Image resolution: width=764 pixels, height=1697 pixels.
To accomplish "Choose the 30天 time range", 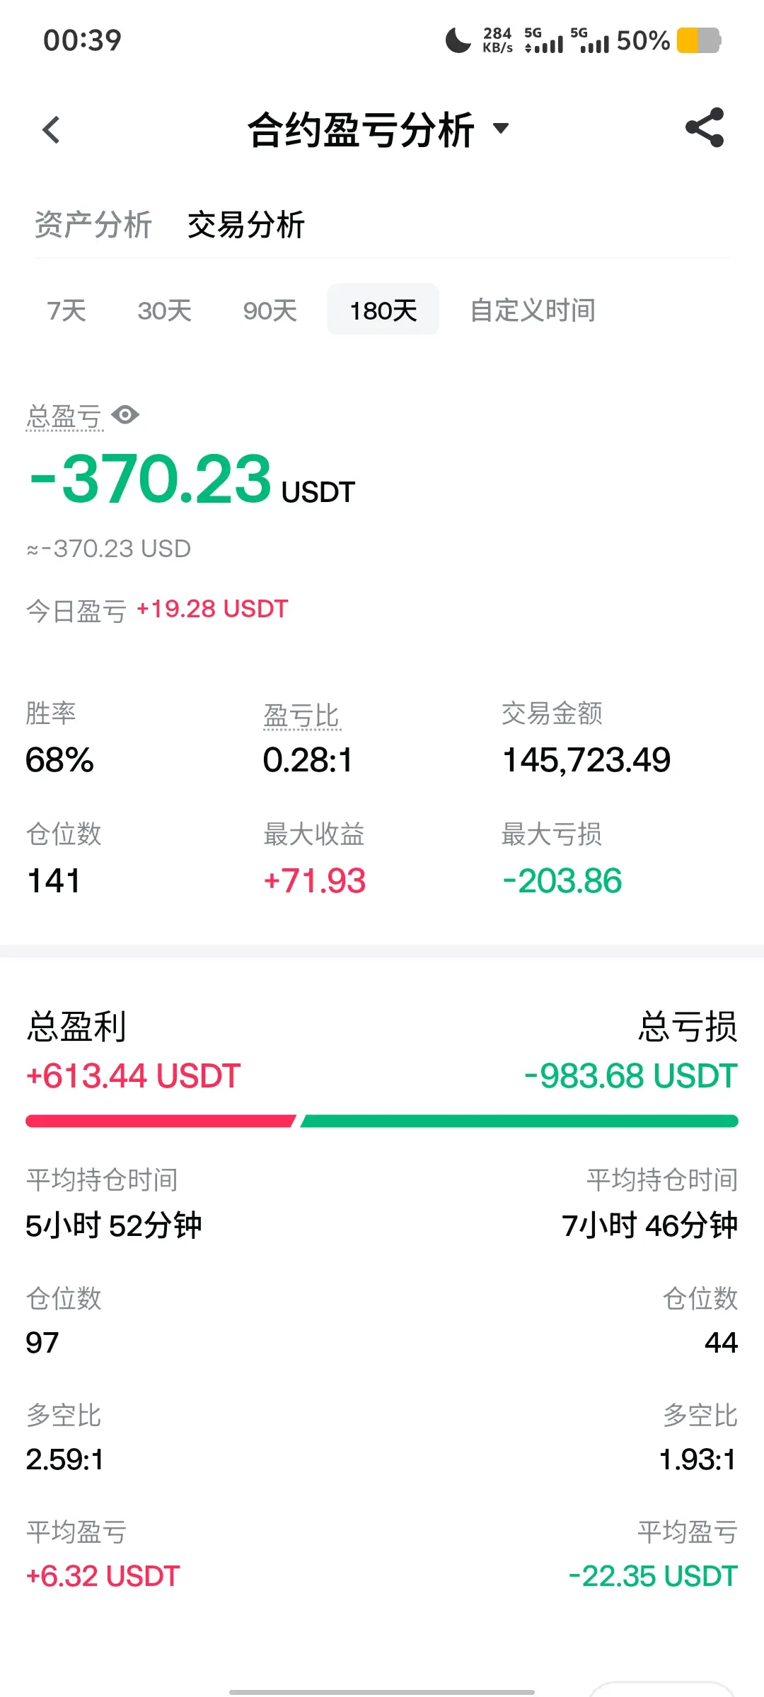I will [164, 310].
